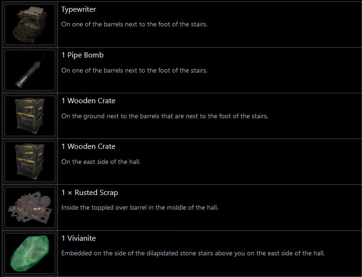Click 'On the east side of the hall' text
This screenshot has height=277, width=362.
click(101, 162)
